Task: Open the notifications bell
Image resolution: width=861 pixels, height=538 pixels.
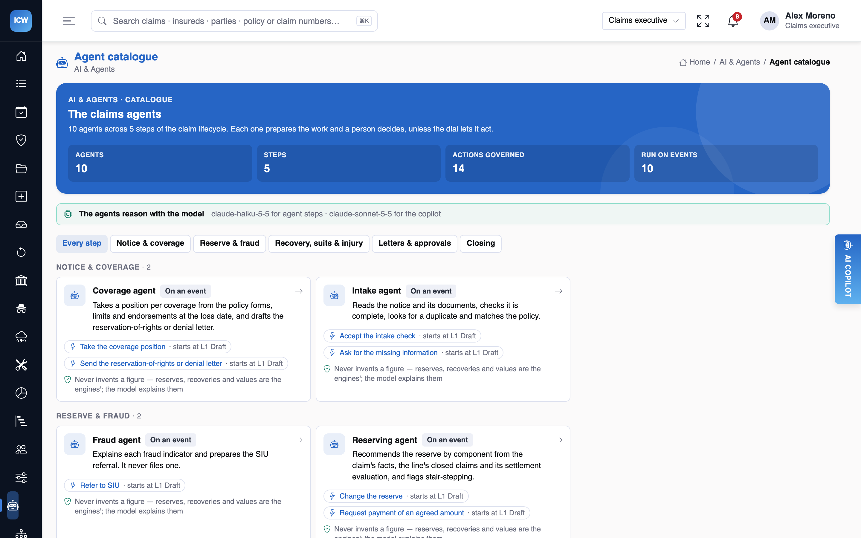Action: point(733,21)
